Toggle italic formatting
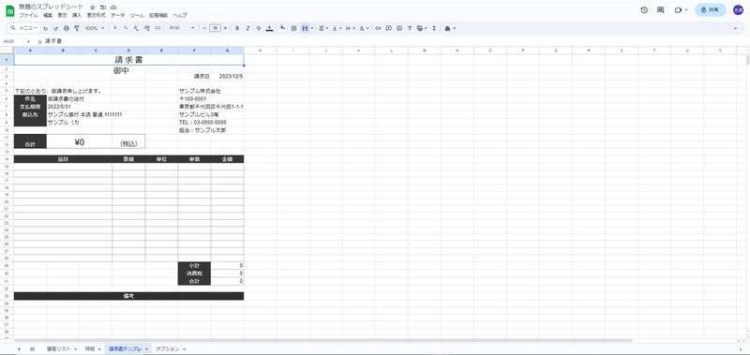The width and height of the screenshot is (750, 355). click(247, 28)
